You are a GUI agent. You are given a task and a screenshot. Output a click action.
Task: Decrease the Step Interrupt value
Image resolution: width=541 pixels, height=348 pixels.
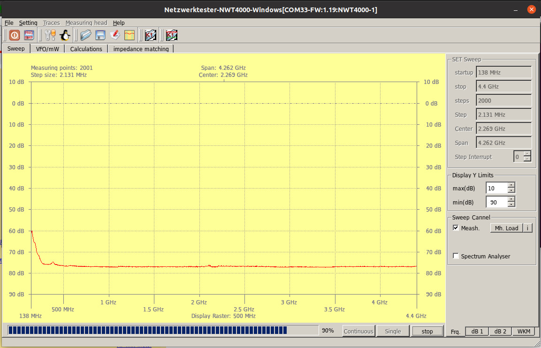(x=527, y=159)
